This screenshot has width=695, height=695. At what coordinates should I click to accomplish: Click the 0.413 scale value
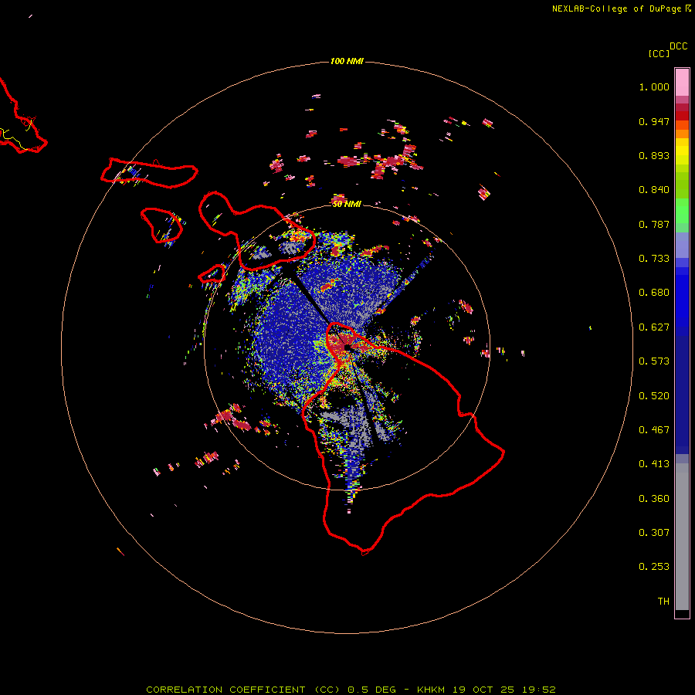point(654,464)
